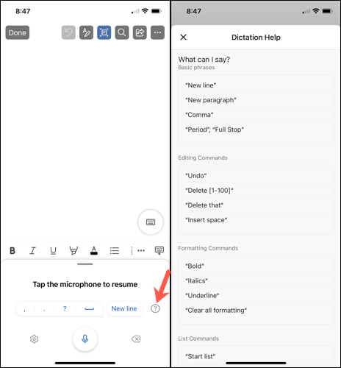Open the top toolbar ellipsis menu
341x368 pixels.
pyautogui.click(x=157, y=32)
